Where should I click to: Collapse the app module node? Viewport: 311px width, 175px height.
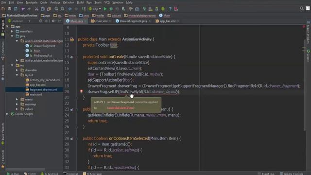point(7,26)
